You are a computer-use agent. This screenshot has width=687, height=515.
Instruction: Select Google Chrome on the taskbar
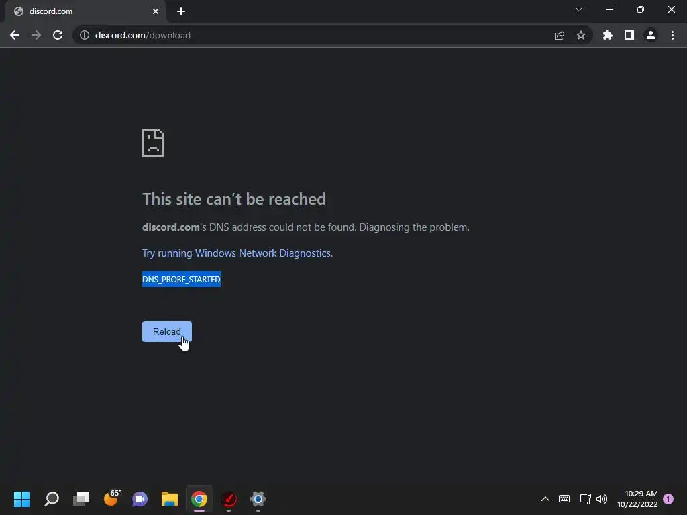[199, 499]
